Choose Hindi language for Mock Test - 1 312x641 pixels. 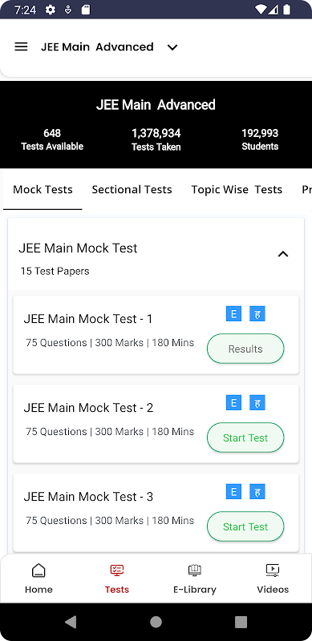click(257, 314)
